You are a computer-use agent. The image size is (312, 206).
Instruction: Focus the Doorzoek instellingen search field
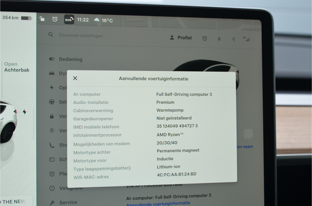click(x=81, y=35)
